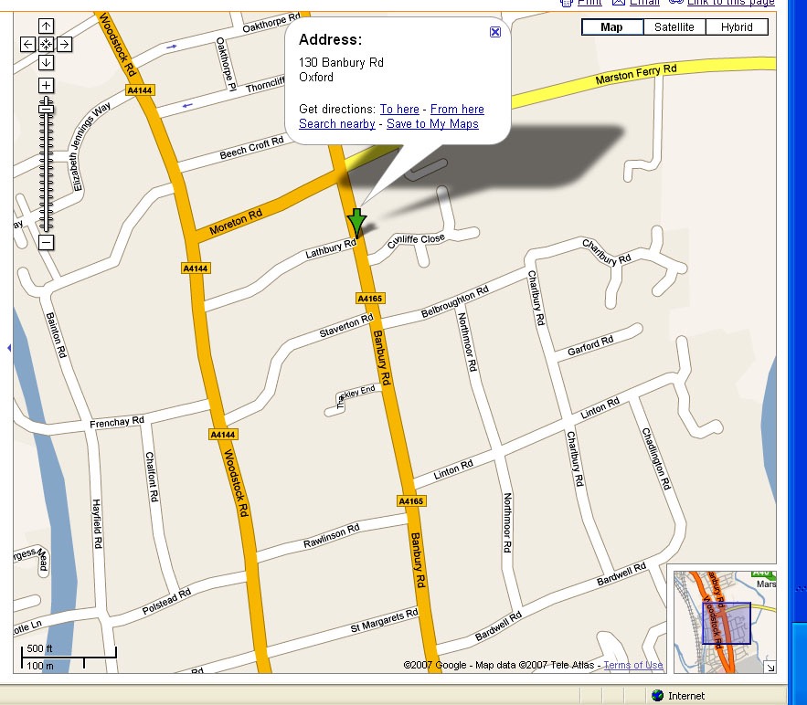The image size is (807, 705).
Task: Click the Cunliffe Close label
Action: [416, 241]
